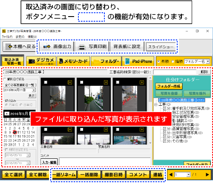Click the 工事名称検索 search field

[x=175, y=72]
